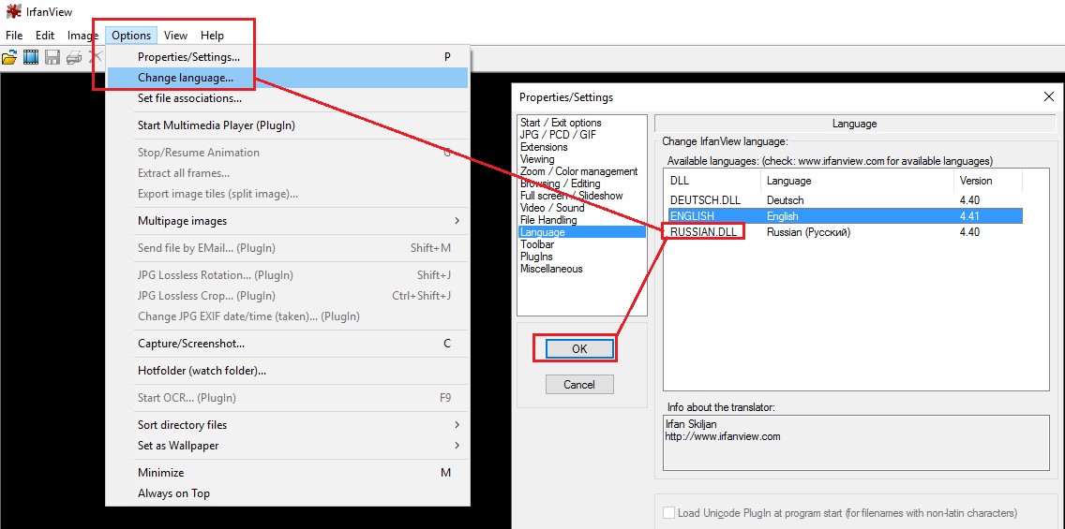The image size is (1065, 529).
Task: Expand Set as Wallpaper submenu
Action: pos(287,446)
